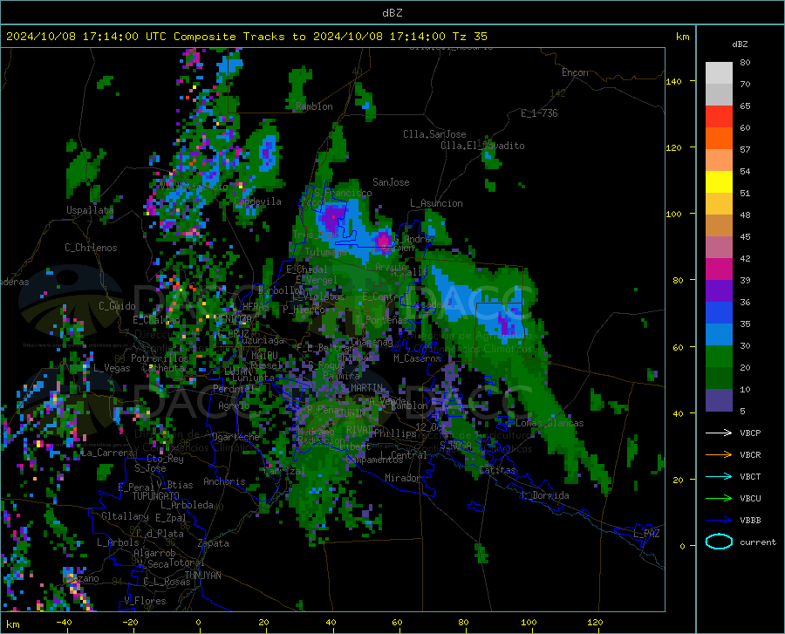Select the magenta 42 dBZ color swatch
785x634 pixels.
tap(719, 269)
